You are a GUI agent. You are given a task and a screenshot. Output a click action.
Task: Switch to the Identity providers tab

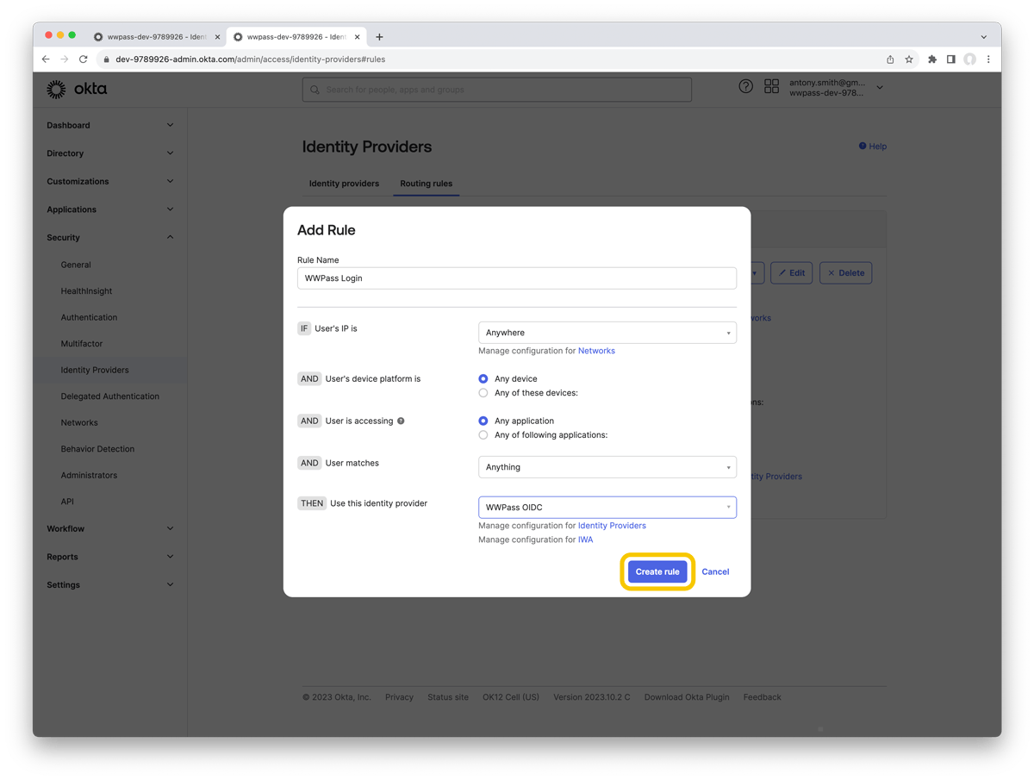344,184
